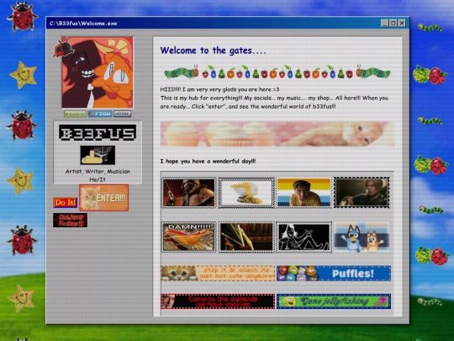Click the 'Artist, Writer, Musician' text

pos(98,172)
